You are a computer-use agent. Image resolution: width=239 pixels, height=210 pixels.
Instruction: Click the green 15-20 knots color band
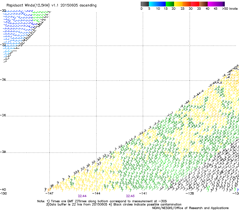pos(170,4)
